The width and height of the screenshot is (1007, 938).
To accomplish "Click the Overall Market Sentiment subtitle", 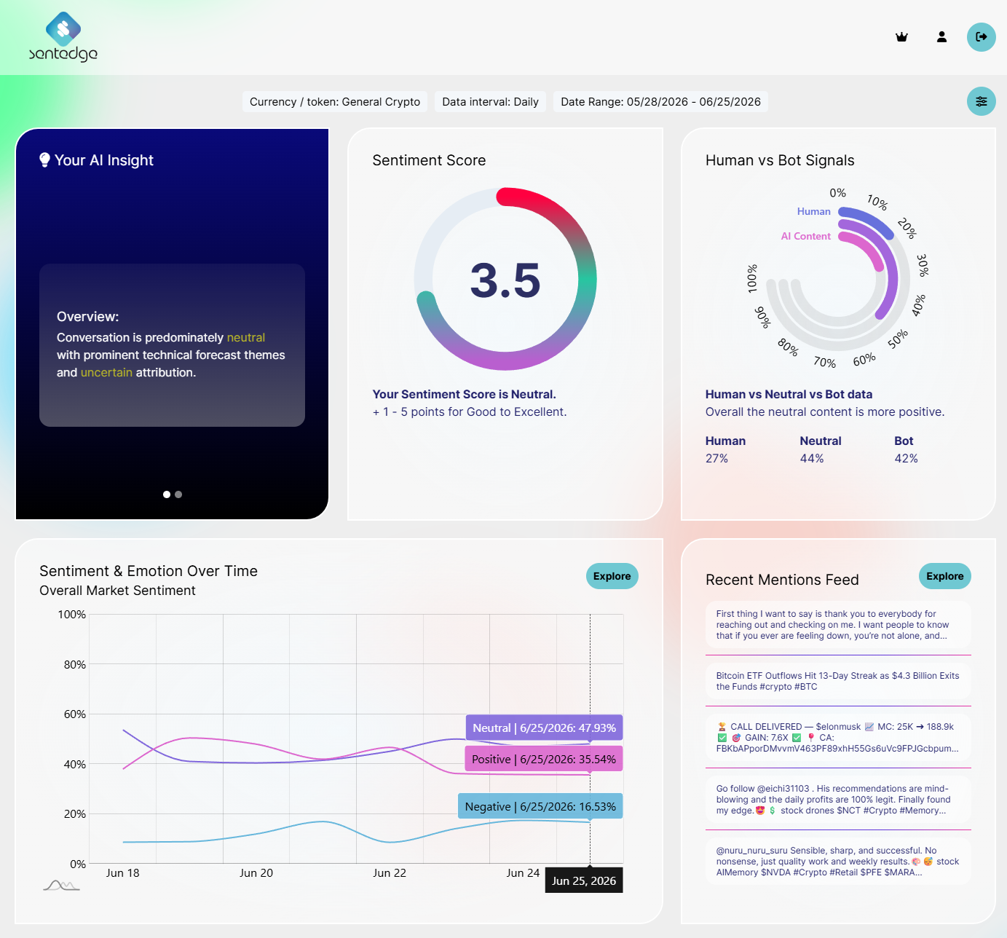I will pos(117,591).
